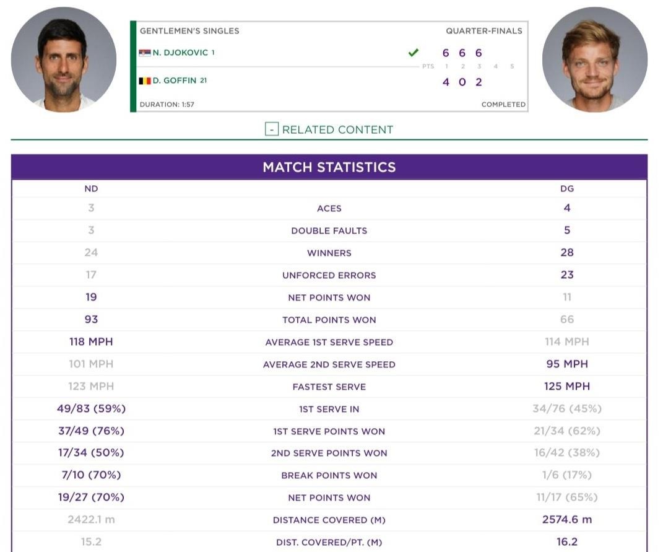Click the ND column header

click(x=91, y=189)
